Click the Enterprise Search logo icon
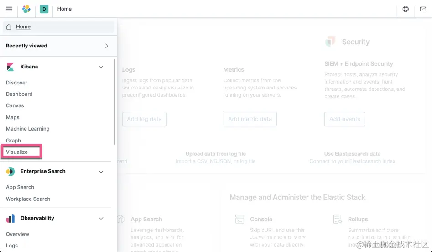The image size is (432, 252). pos(10,172)
